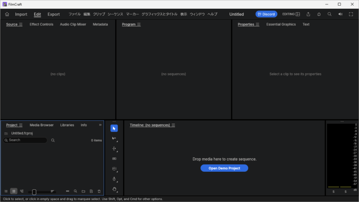Open the マーカー menu
This screenshot has width=359, height=202.
pos(133,14)
